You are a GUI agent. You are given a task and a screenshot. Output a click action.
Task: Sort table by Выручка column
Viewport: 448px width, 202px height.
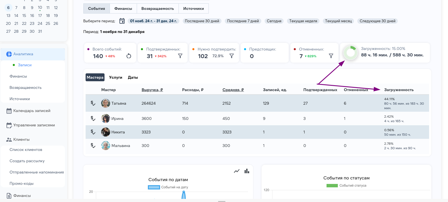pos(152,90)
